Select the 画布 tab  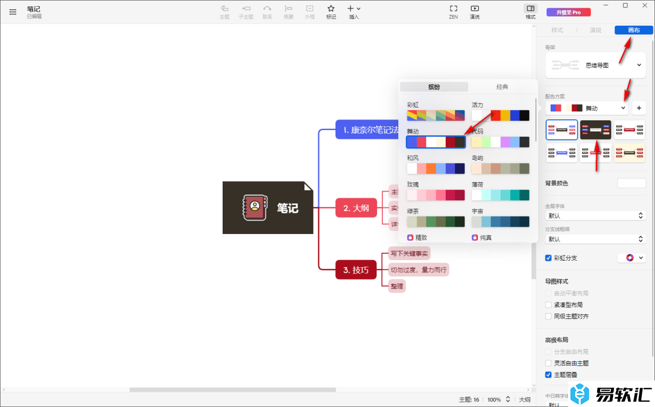click(x=634, y=30)
